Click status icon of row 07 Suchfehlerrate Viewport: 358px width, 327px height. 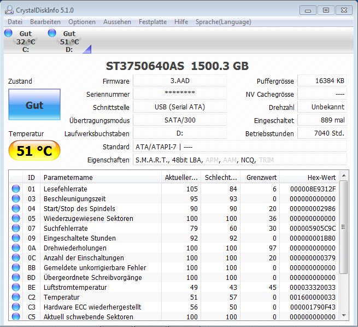pyautogui.click(x=16, y=228)
